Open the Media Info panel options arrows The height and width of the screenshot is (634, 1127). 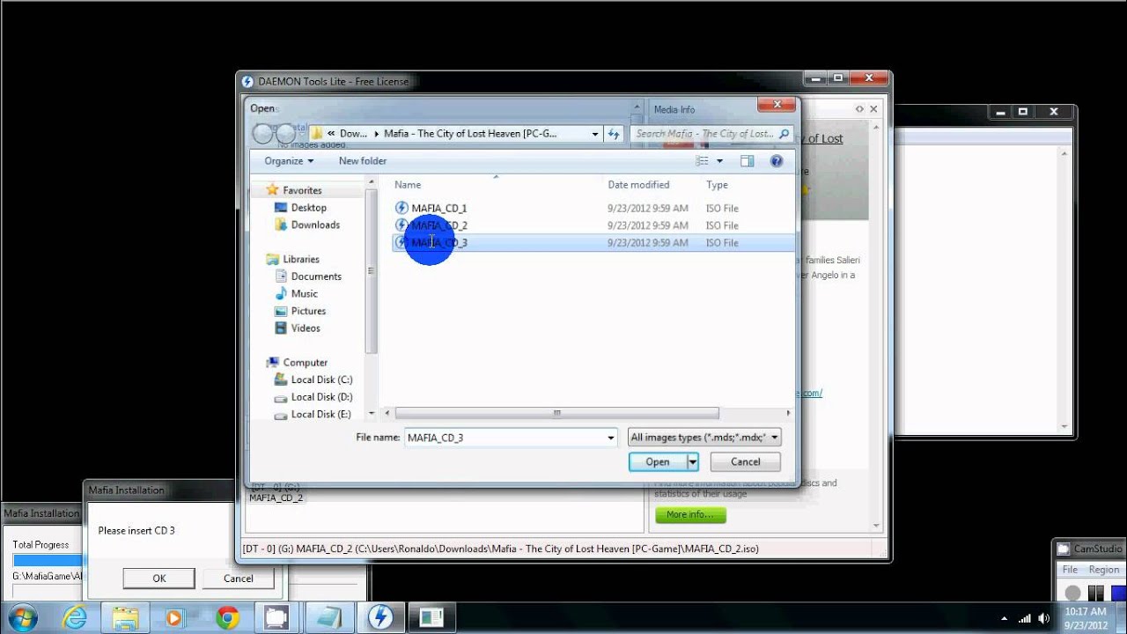coord(859,109)
